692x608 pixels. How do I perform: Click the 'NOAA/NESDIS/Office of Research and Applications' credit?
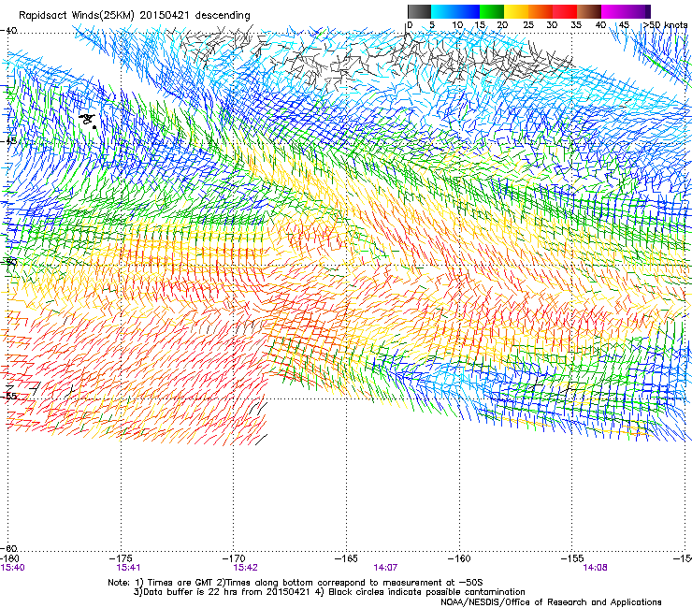551,602
